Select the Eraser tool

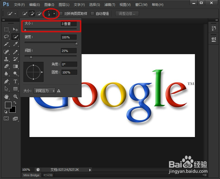pyautogui.click(x=6, y=66)
